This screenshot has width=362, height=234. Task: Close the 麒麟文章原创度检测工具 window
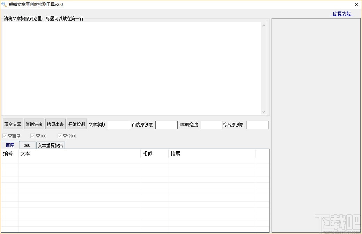tap(356, 5)
